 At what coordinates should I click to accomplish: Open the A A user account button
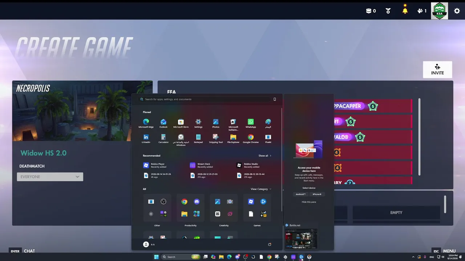149,244
